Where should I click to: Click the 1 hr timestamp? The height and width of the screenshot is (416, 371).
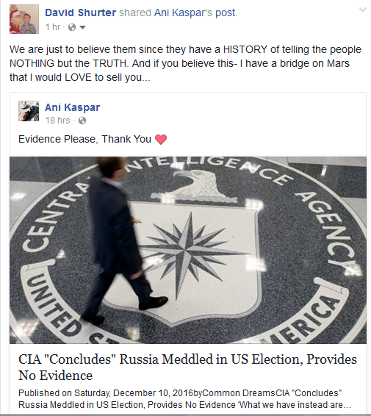click(x=53, y=26)
